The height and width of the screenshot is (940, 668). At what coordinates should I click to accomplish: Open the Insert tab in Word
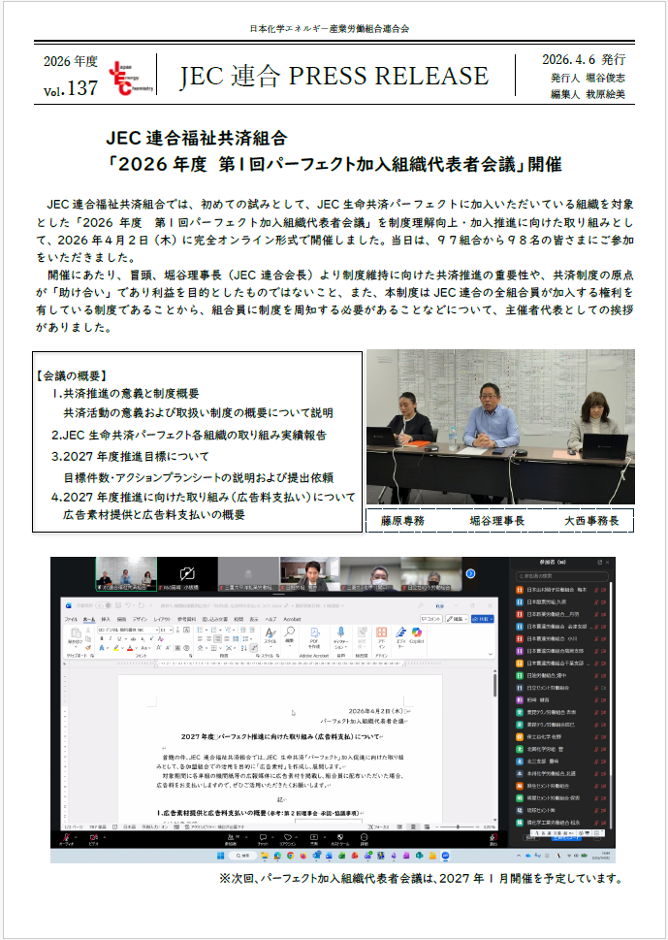[x=106, y=618]
